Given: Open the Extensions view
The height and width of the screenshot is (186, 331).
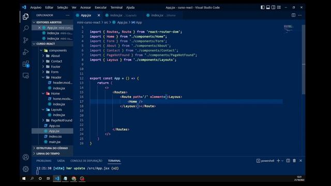Looking at the screenshot, I should [26, 64].
